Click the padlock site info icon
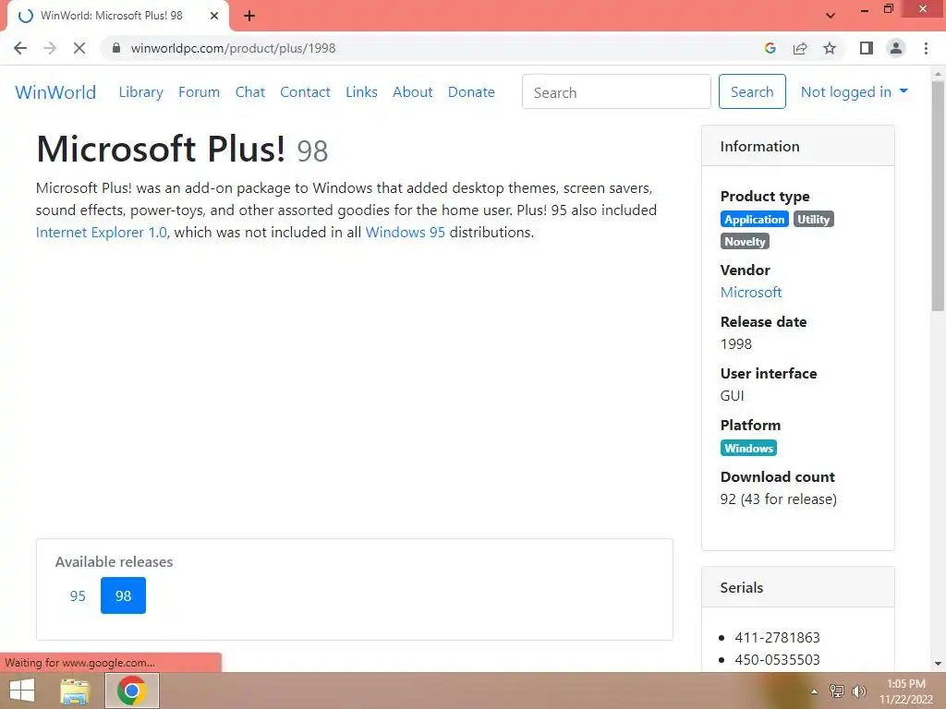The image size is (946, 709). coord(116,48)
